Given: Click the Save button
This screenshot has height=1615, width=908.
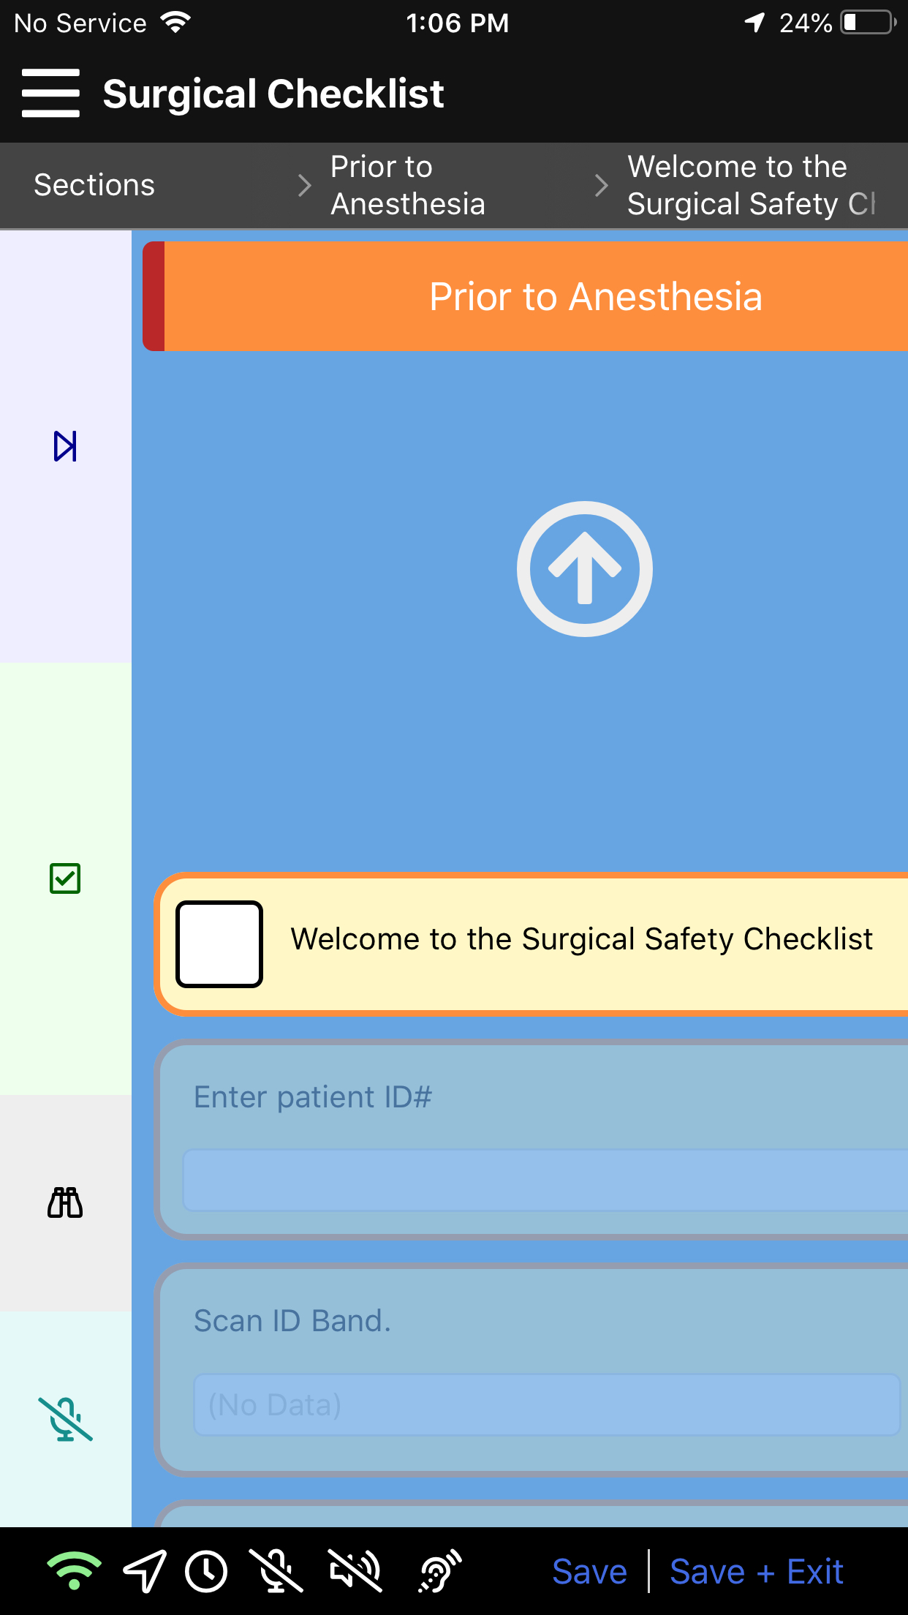Looking at the screenshot, I should point(589,1571).
